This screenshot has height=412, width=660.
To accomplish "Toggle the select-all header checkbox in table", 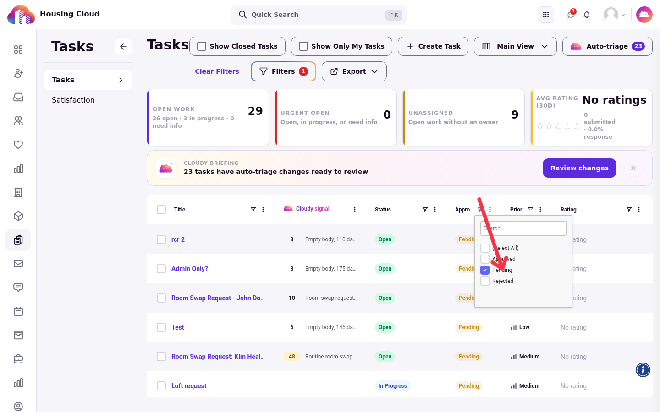I will (x=161, y=210).
